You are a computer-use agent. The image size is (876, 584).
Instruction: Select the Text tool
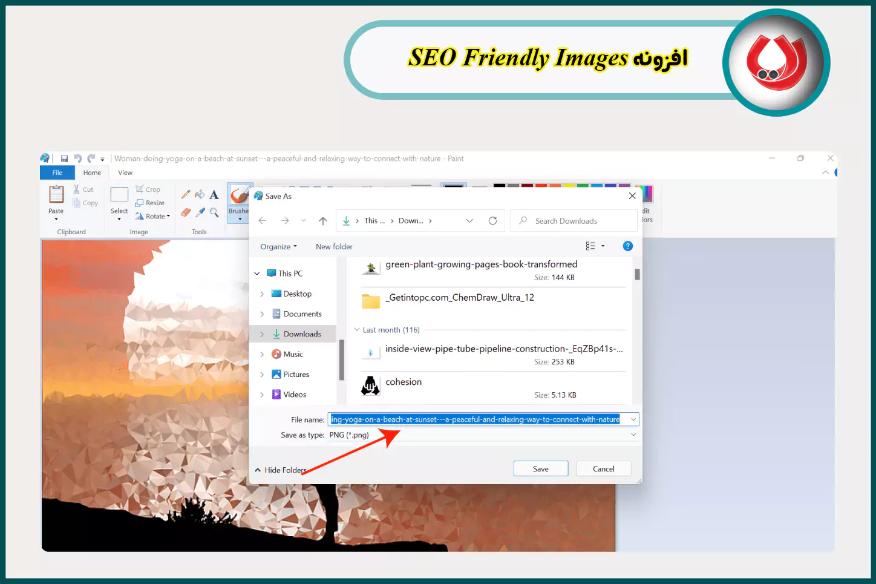214,195
